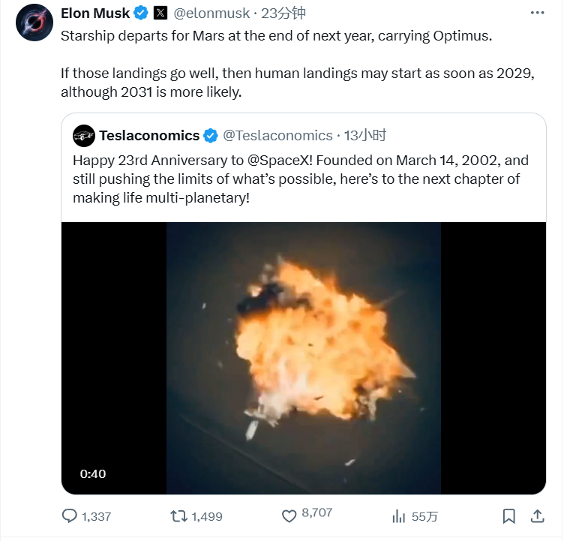
Task: Click the Teslaconomics blue verified badge
Action: [x=211, y=136]
